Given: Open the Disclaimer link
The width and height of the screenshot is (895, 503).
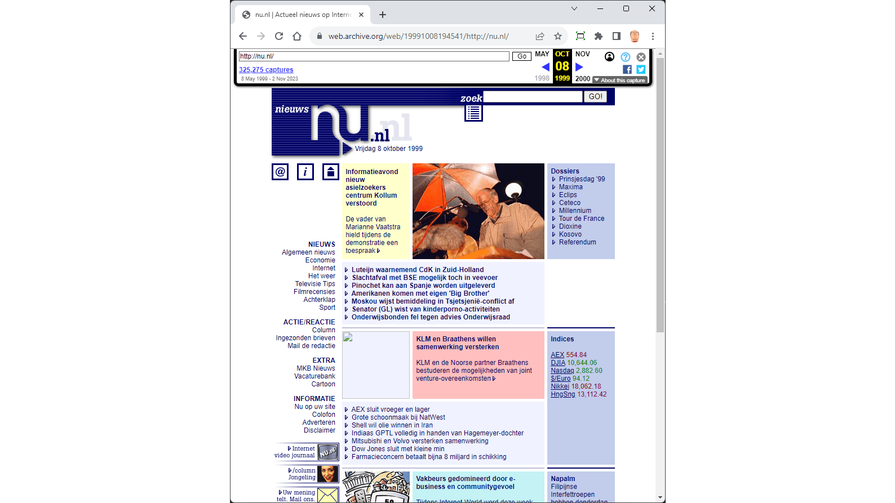Looking at the screenshot, I should point(320,430).
